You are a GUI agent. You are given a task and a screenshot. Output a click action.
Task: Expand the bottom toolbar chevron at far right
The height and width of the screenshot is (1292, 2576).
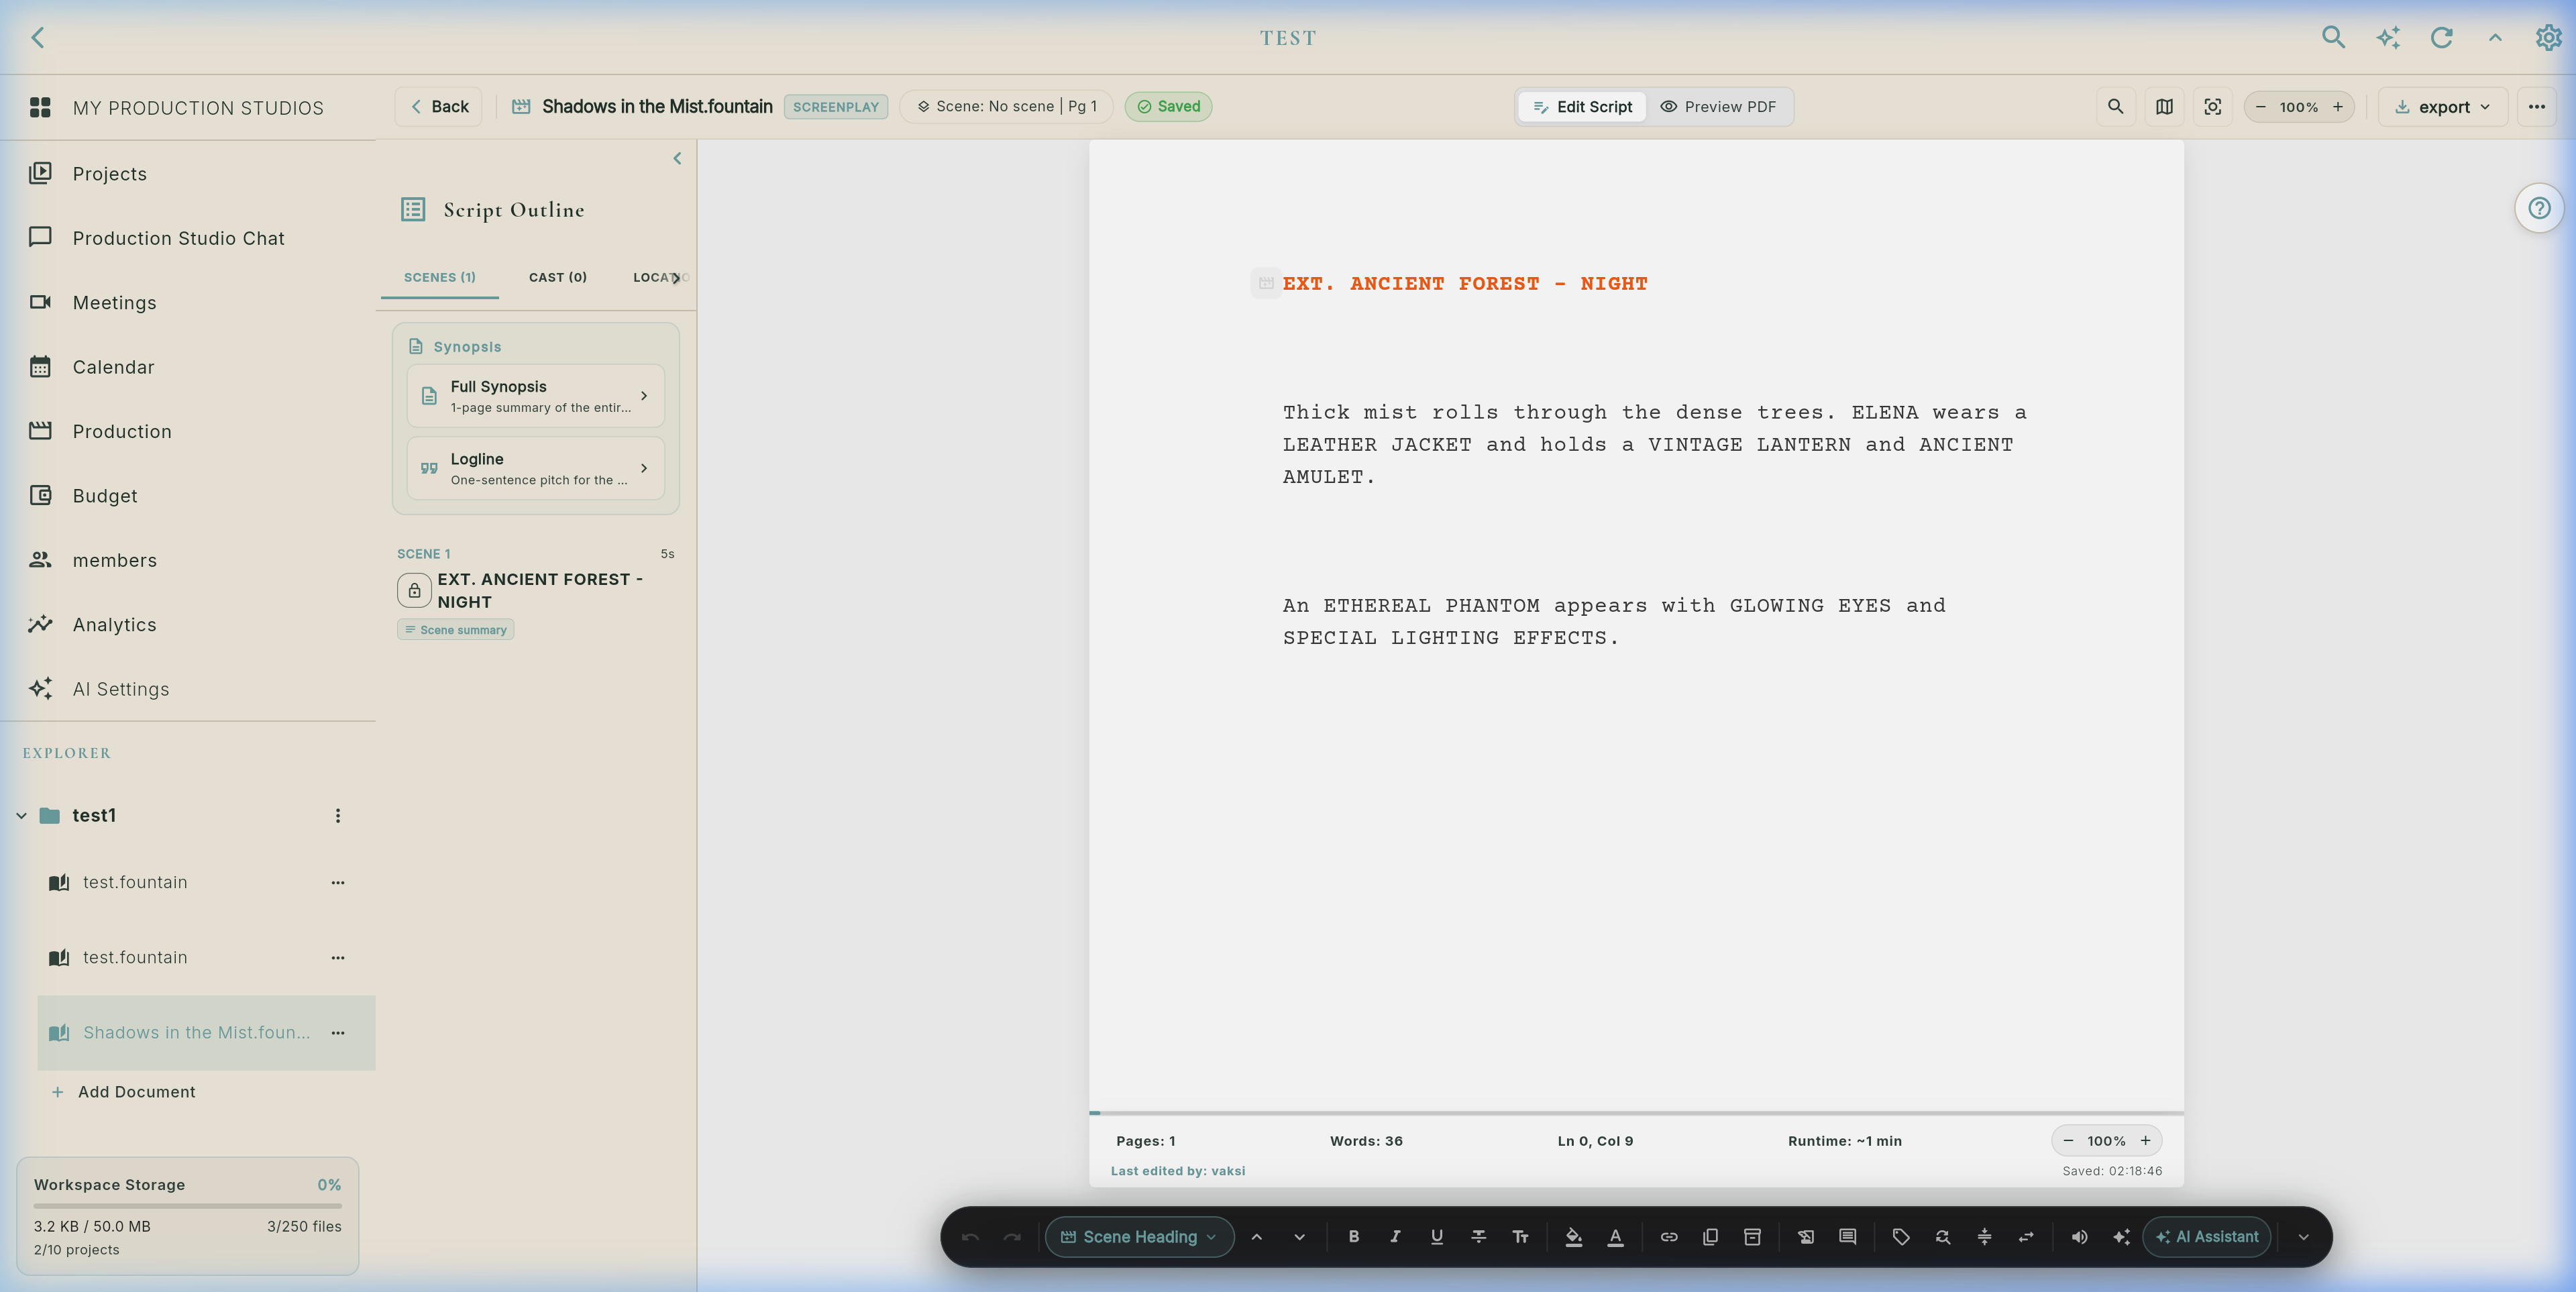click(2303, 1237)
